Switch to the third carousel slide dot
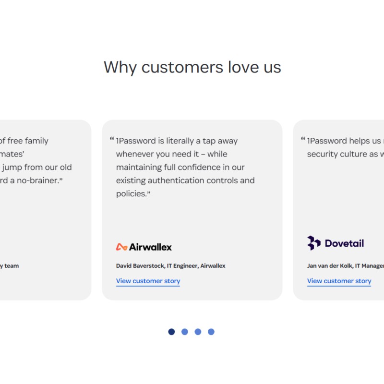 click(198, 332)
